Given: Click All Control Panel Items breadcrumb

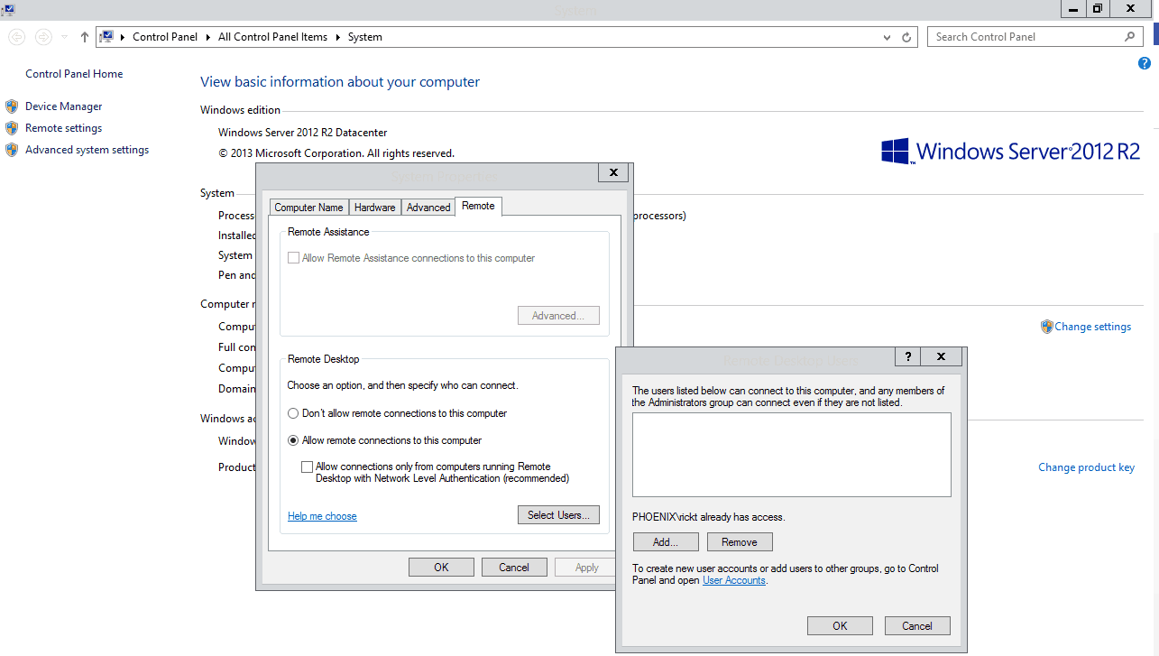Looking at the screenshot, I should (272, 37).
